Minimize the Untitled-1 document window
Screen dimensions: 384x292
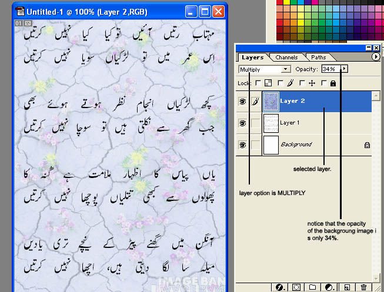click(x=191, y=12)
